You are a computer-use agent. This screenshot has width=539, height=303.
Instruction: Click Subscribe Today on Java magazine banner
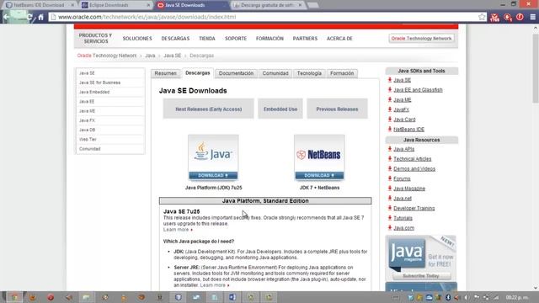421,276
